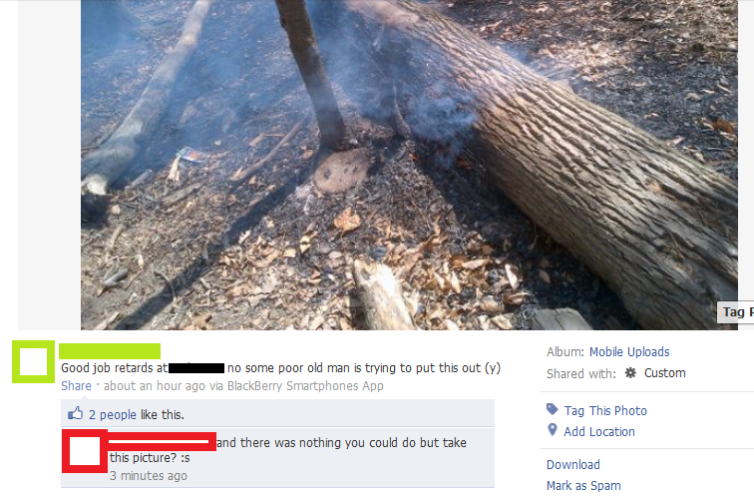Open the Mobile Uploads album
The width and height of the screenshot is (754, 498).
click(629, 351)
